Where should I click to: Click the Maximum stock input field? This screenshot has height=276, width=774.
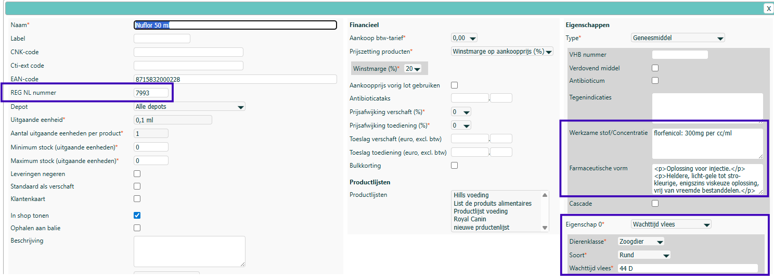151,160
